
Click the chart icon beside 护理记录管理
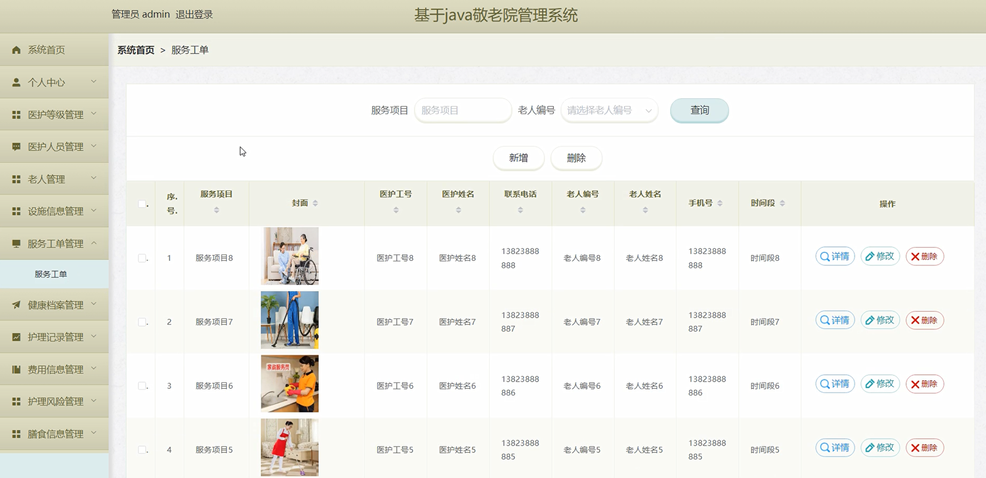click(16, 337)
